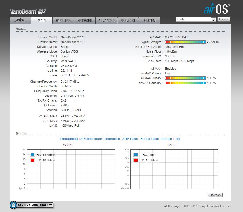This screenshot has height=212, width=243.
Task: Click the airMAX Capacity bar
Action: (186, 83)
